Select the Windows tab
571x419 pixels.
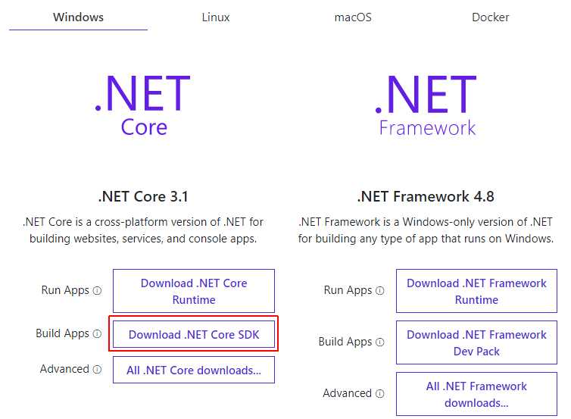tap(78, 17)
